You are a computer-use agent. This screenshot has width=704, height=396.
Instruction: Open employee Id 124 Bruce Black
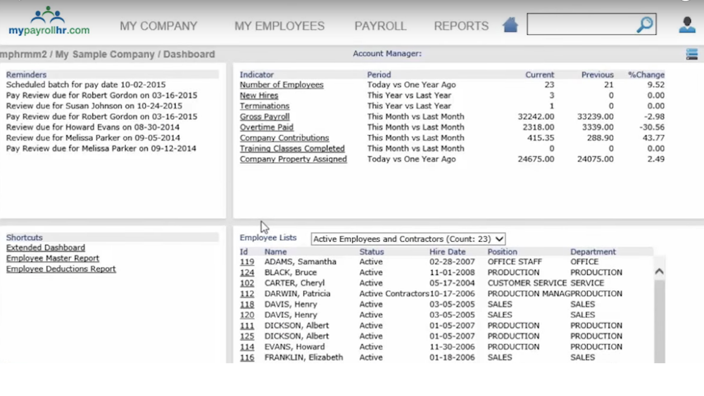247,273
